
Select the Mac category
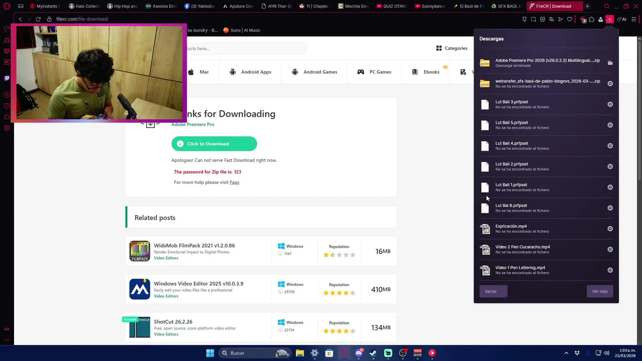click(x=199, y=72)
